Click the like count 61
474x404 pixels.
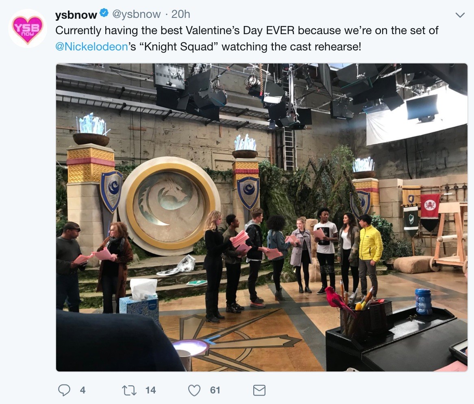pyautogui.click(x=215, y=390)
